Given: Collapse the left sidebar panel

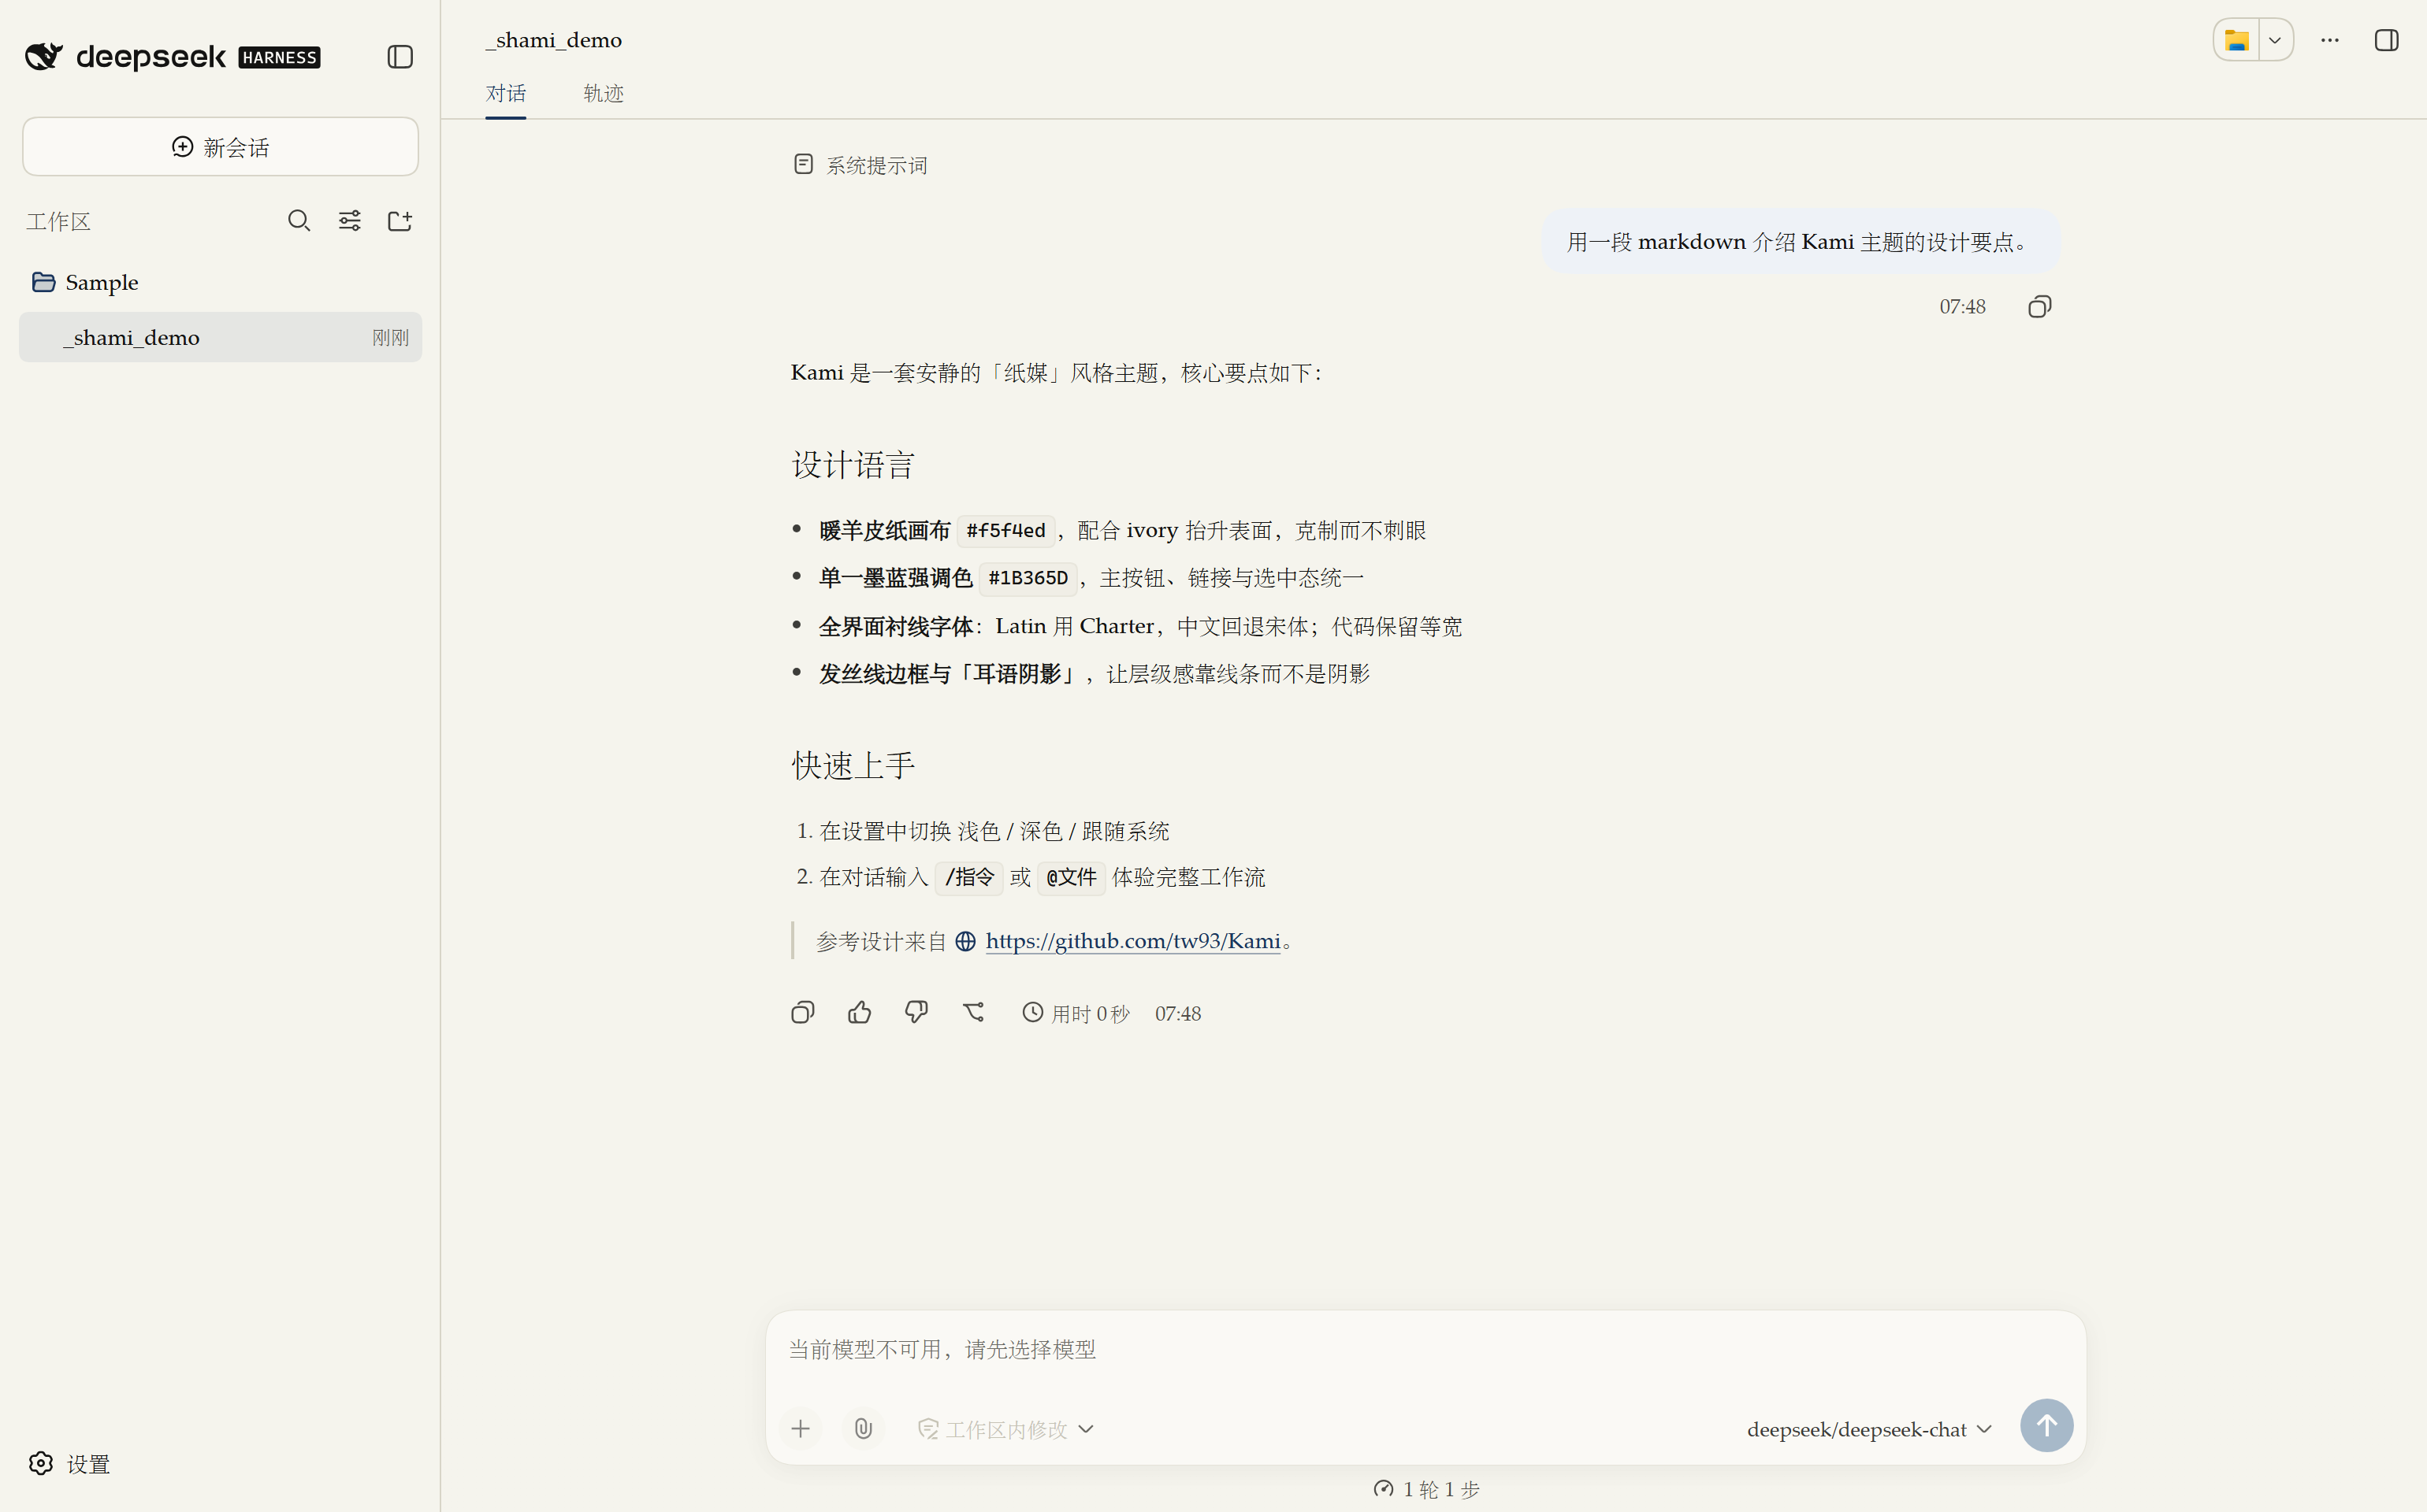Looking at the screenshot, I should (400, 57).
